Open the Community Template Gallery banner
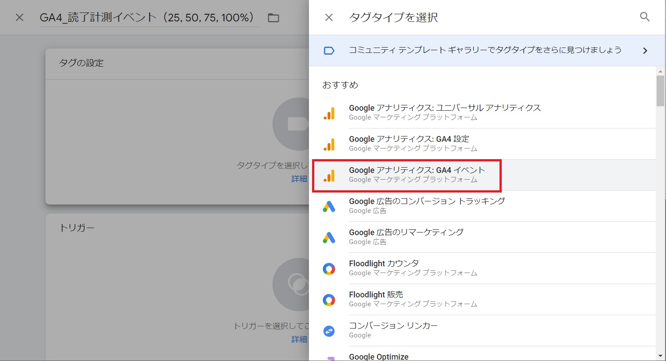The image size is (666, 361). [487, 50]
